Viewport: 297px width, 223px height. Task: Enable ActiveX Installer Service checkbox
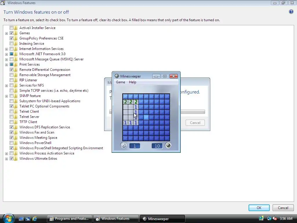tap(11, 28)
